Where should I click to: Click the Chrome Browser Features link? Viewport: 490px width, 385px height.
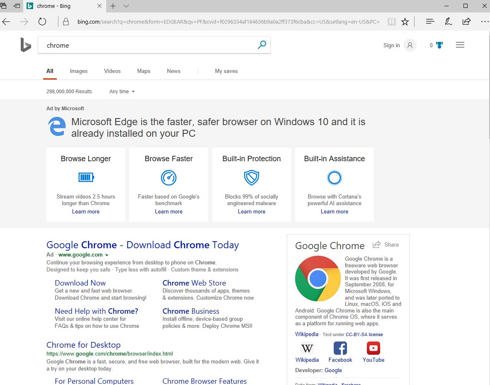pos(204,381)
